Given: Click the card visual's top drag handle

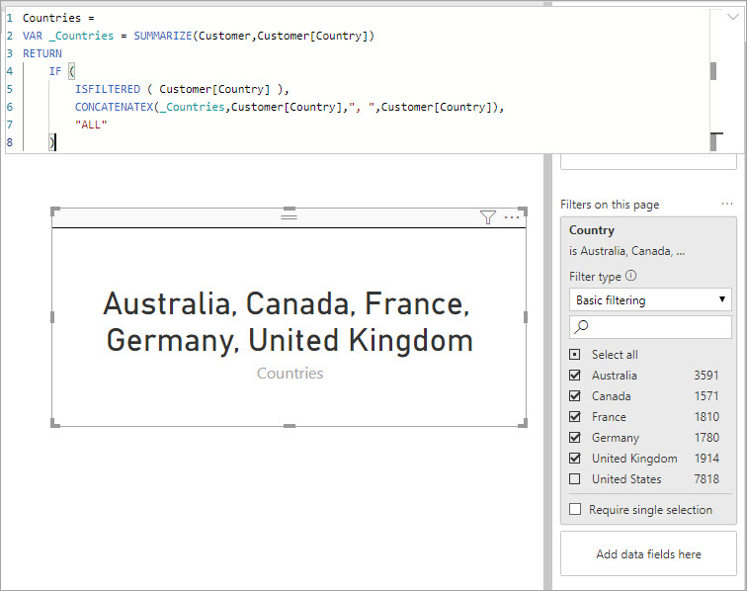Looking at the screenshot, I should [290, 215].
